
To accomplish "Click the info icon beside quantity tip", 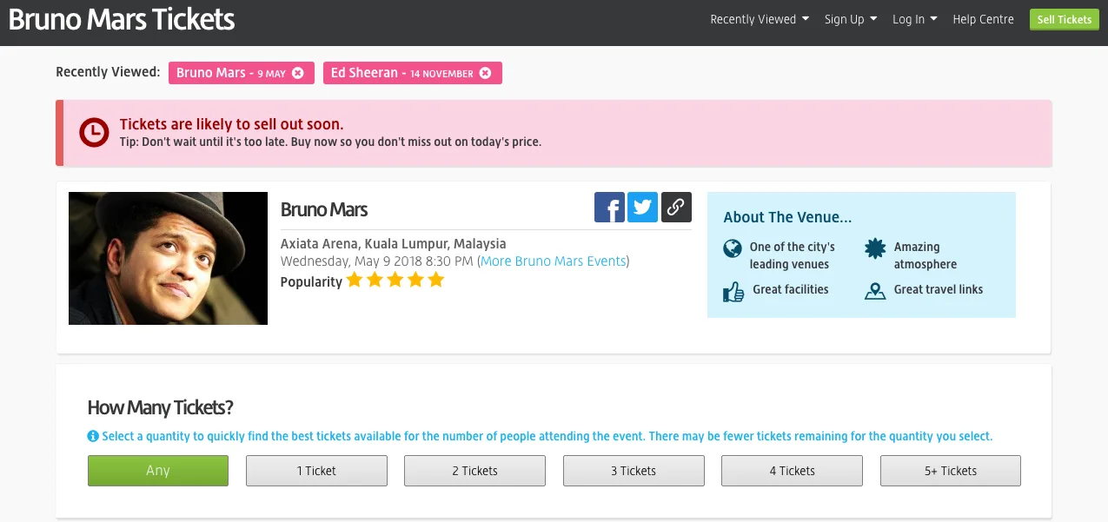I will tap(93, 436).
